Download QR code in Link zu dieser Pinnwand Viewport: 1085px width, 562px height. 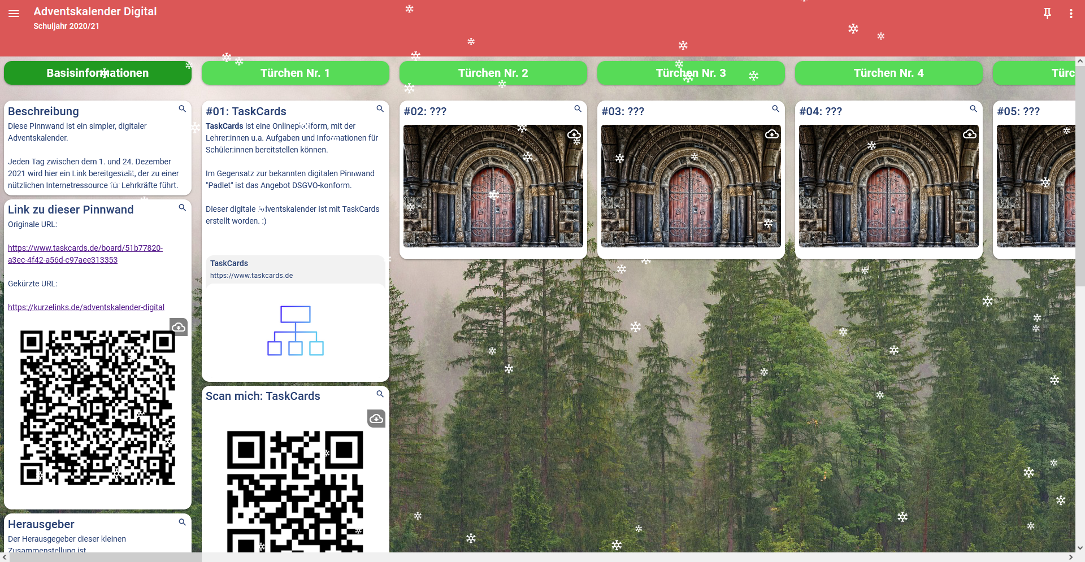(x=179, y=327)
